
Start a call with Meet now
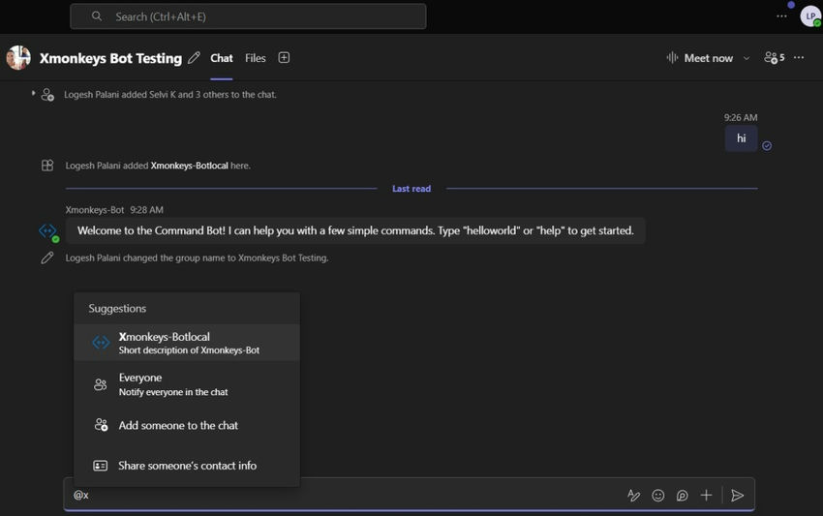tap(700, 58)
